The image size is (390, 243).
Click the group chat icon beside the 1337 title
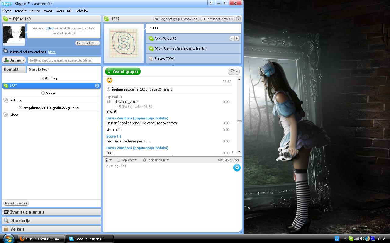coord(106,19)
